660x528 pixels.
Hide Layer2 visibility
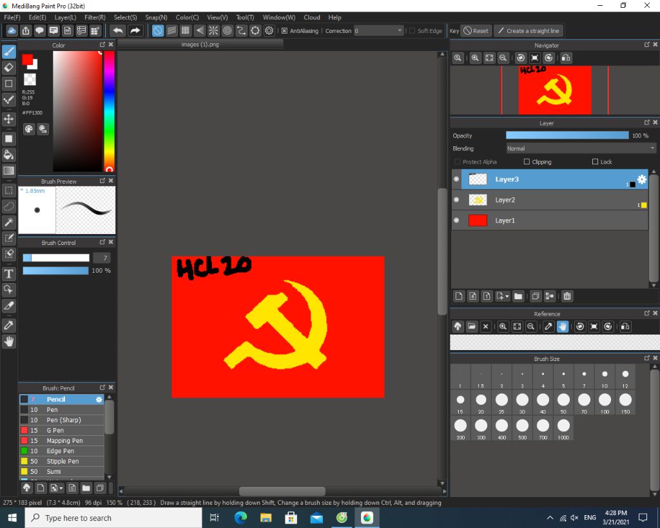pos(456,200)
